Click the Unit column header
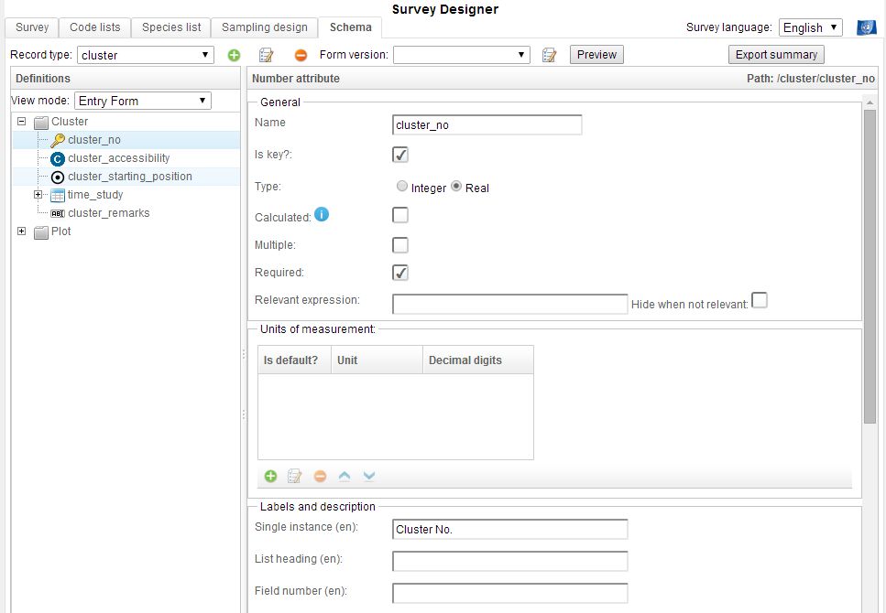The width and height of the screenshot is (886, 613). [x=377, y=360]
